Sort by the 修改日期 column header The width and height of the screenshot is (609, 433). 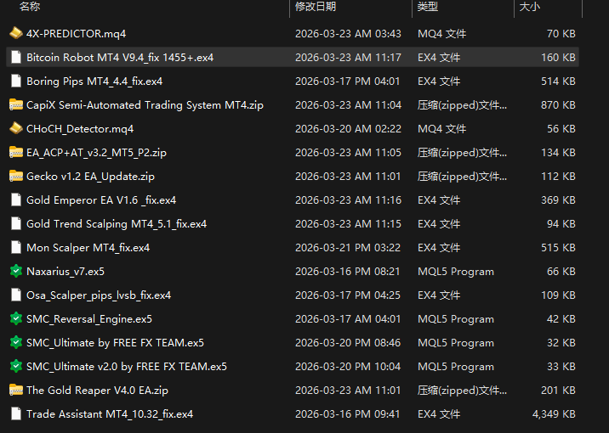coord(316,7)
